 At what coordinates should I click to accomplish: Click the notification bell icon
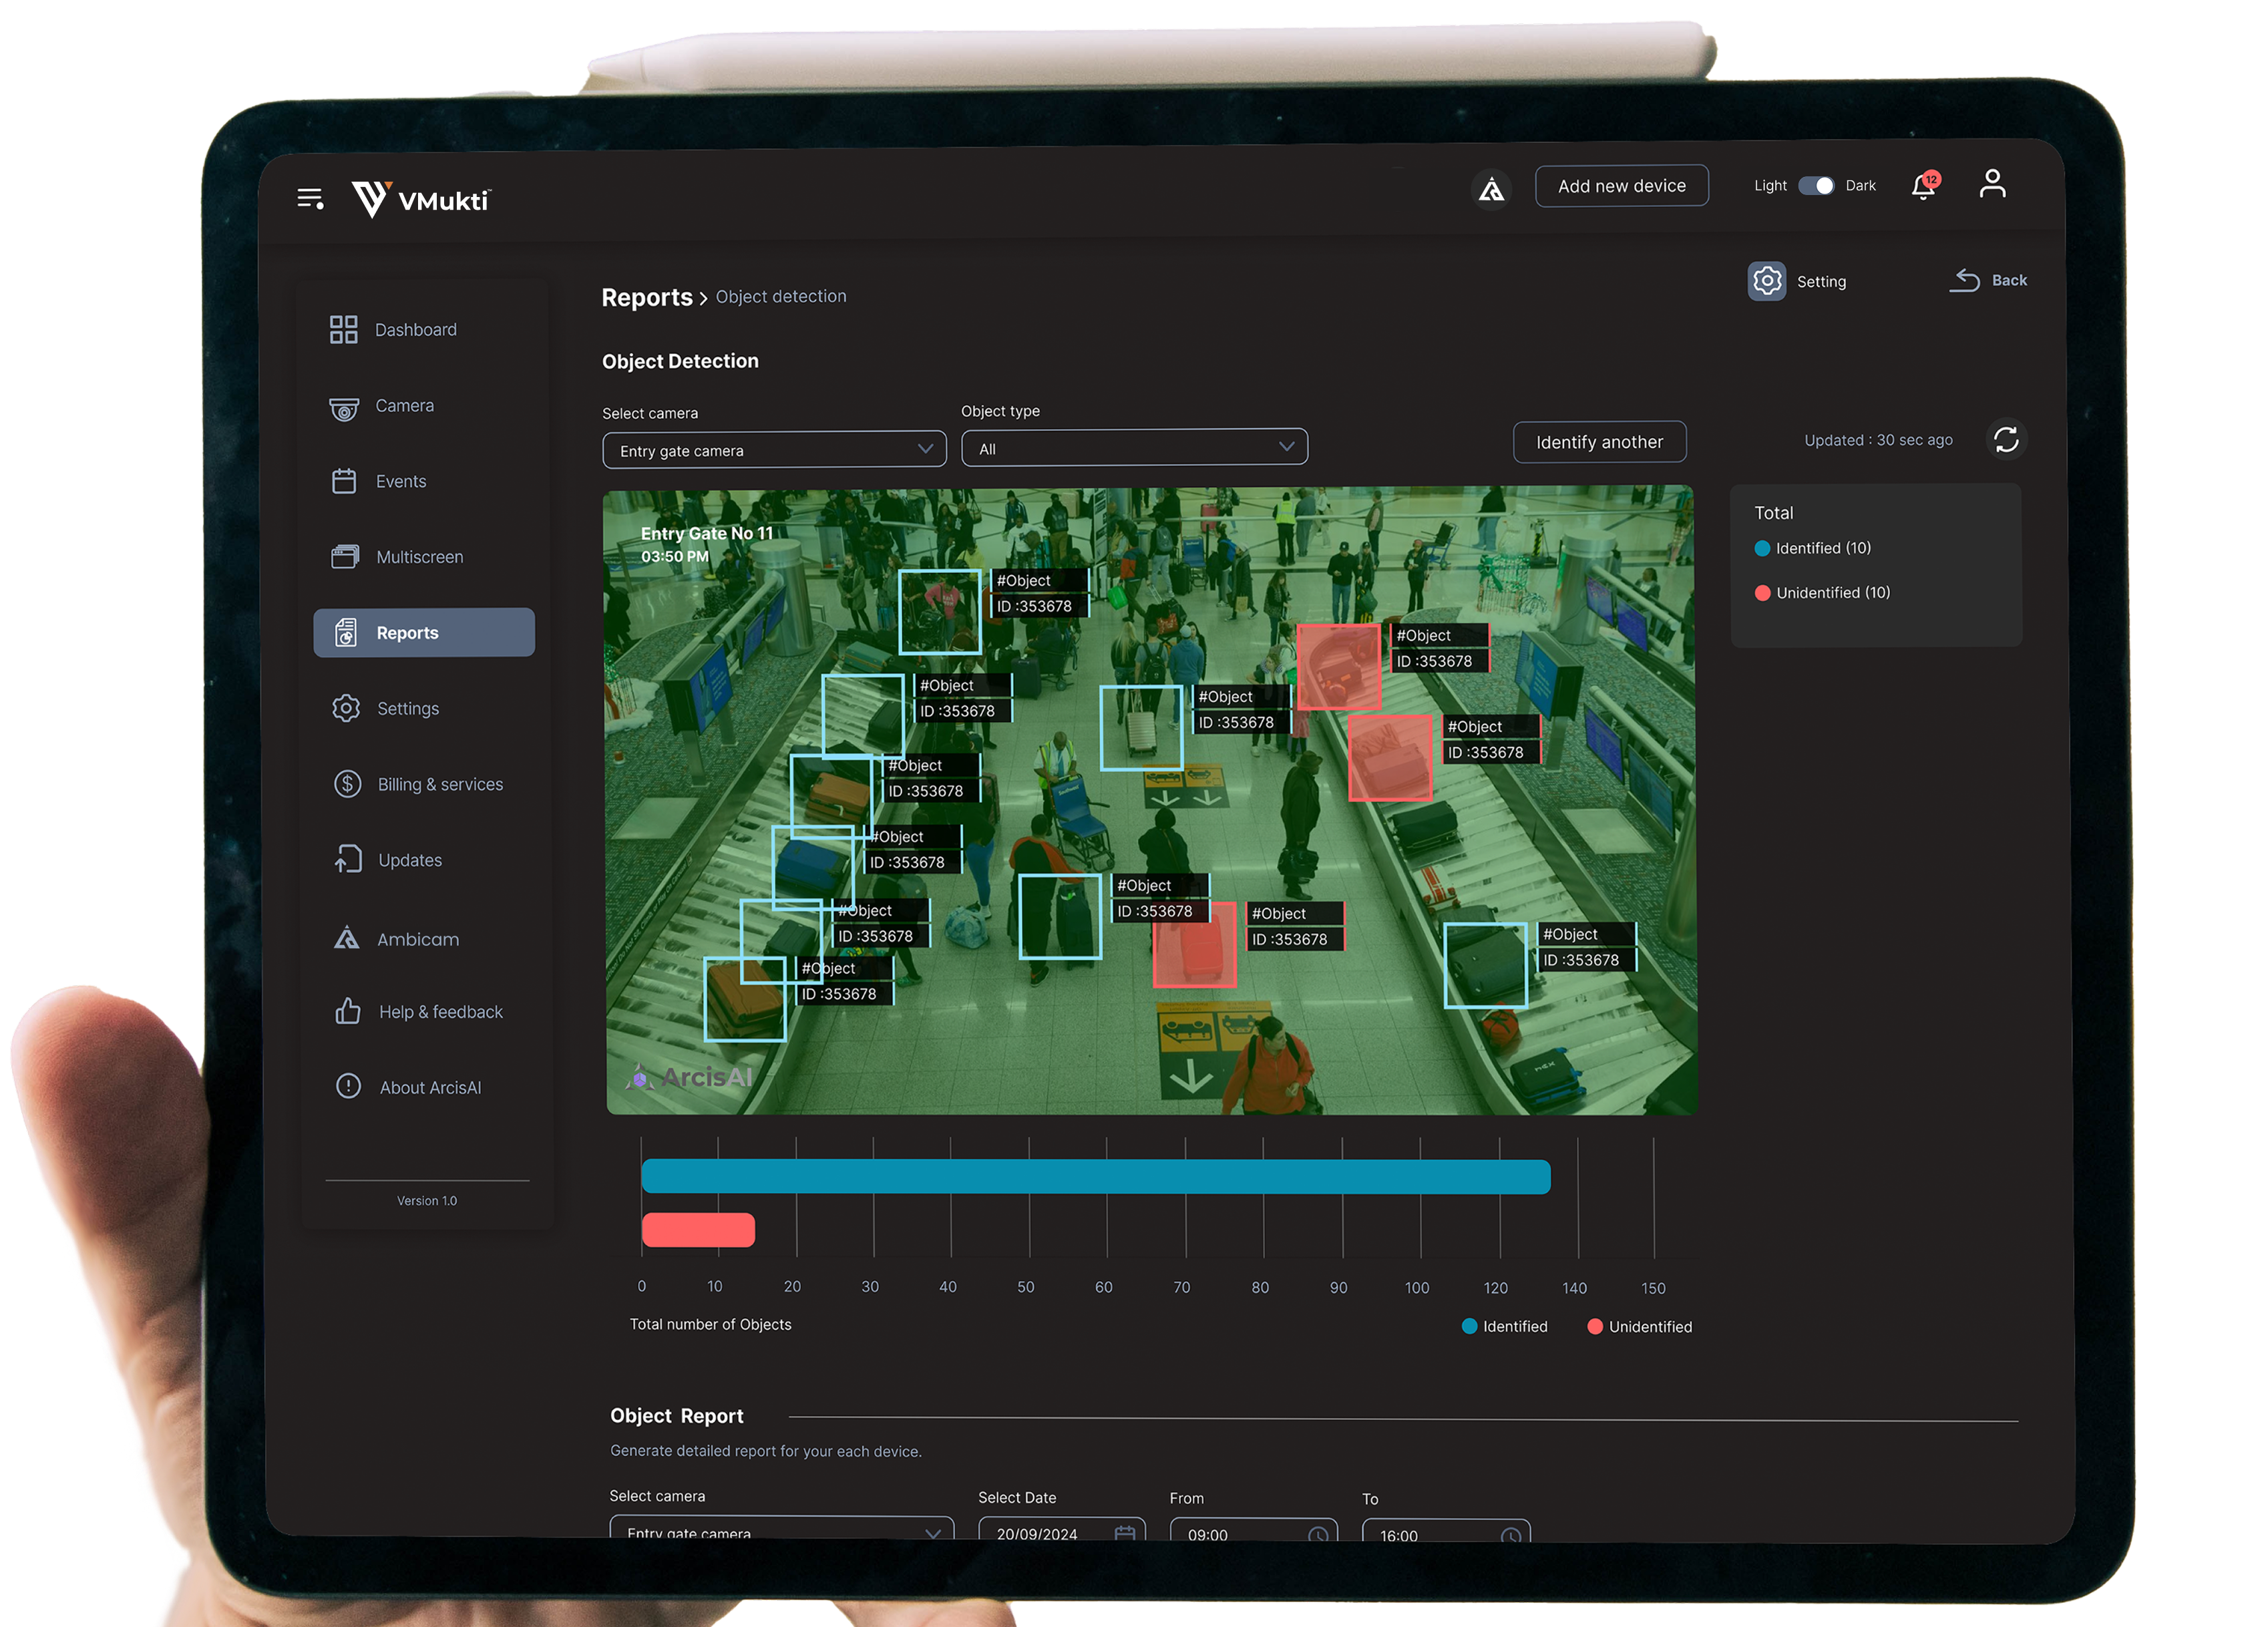pyautogui.click(x=1923, y=186)
